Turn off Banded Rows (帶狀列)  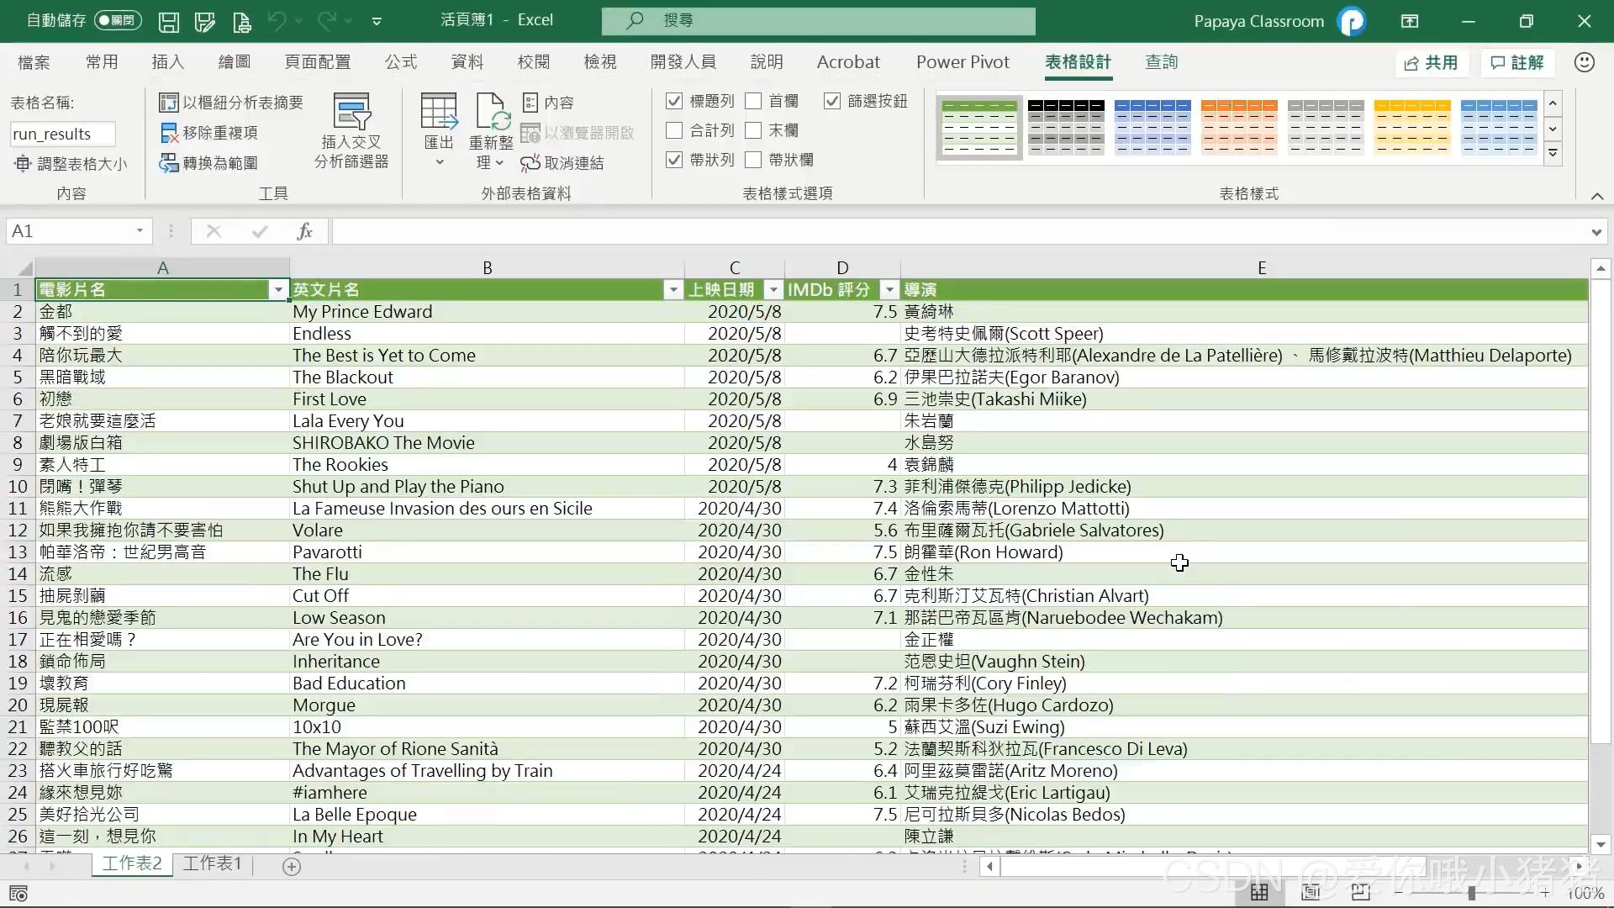point(674,160)
